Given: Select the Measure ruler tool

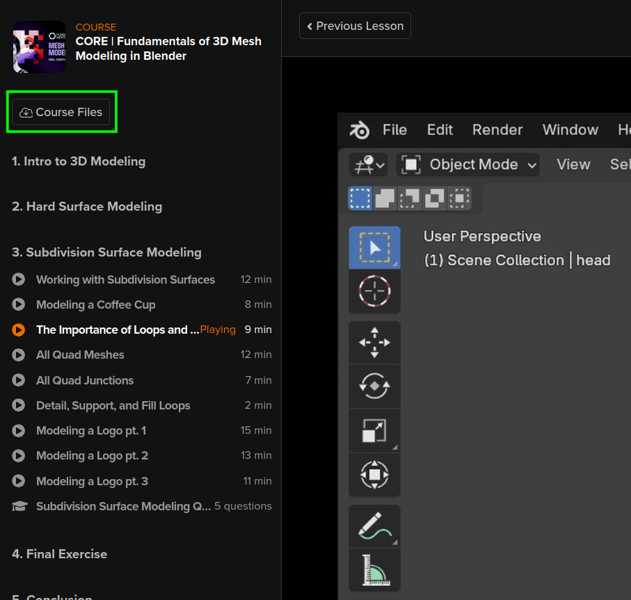Looking at the screenshot, I should point(374,570).
